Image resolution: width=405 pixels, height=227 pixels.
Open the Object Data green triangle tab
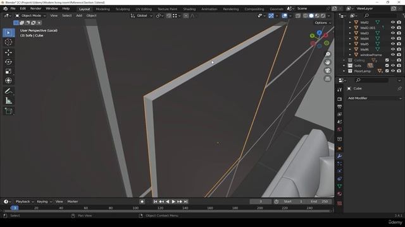tap(340, 186)
